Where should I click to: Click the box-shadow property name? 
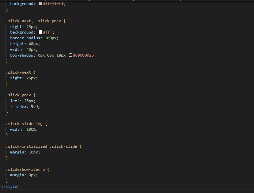pyautogui.click(x=23, y=55)
